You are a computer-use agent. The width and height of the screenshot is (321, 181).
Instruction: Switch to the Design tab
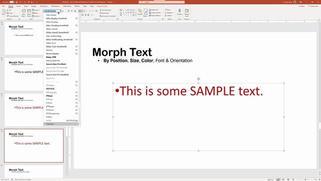[x=34, y=6]
